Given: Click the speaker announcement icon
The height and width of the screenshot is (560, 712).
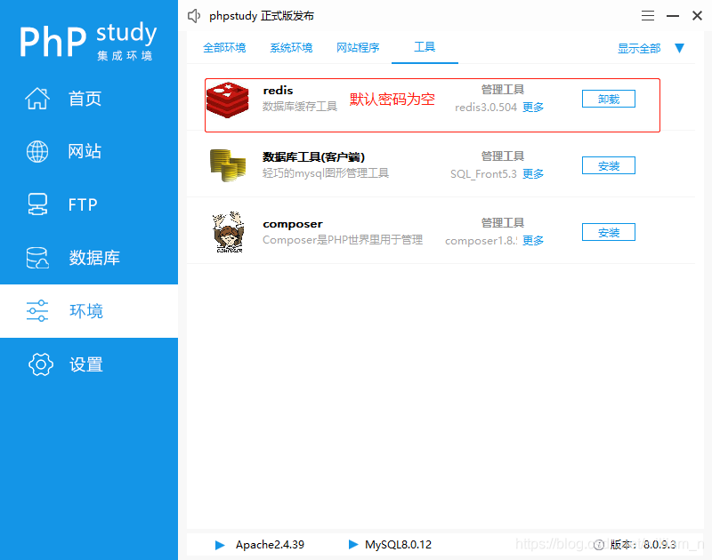Looking at the screenshot, I should click(194, 16).
